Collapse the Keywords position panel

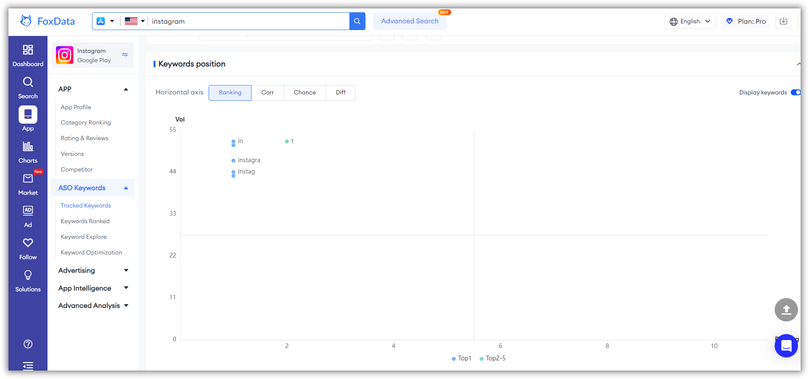[x=798, y=64]
